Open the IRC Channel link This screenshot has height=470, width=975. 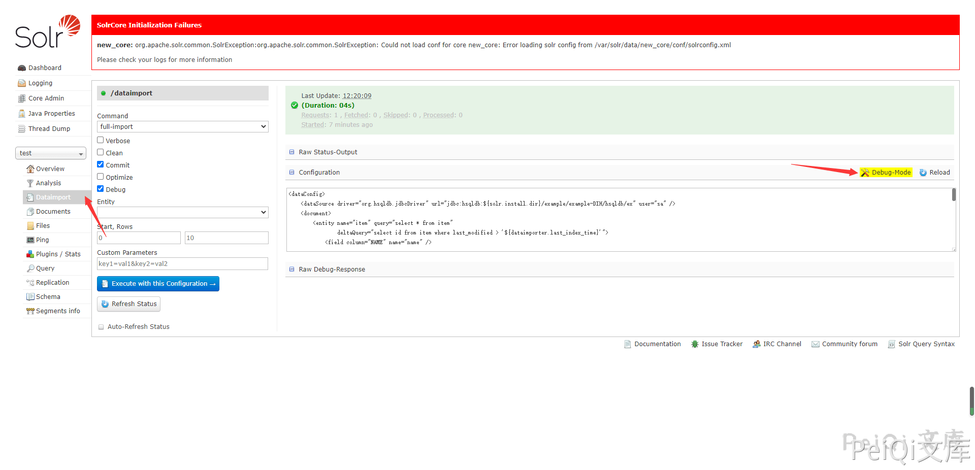pyautogui.click(x=782, y=344)
